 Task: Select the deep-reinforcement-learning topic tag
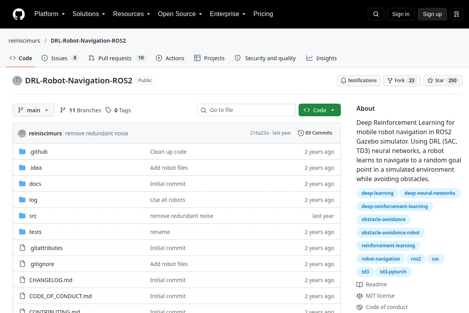(x=395, y=207)
